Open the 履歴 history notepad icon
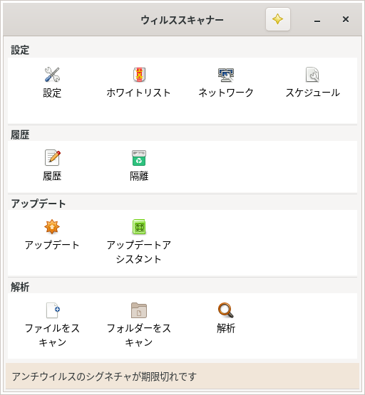The image size is (365, 395). coord(53,158)
